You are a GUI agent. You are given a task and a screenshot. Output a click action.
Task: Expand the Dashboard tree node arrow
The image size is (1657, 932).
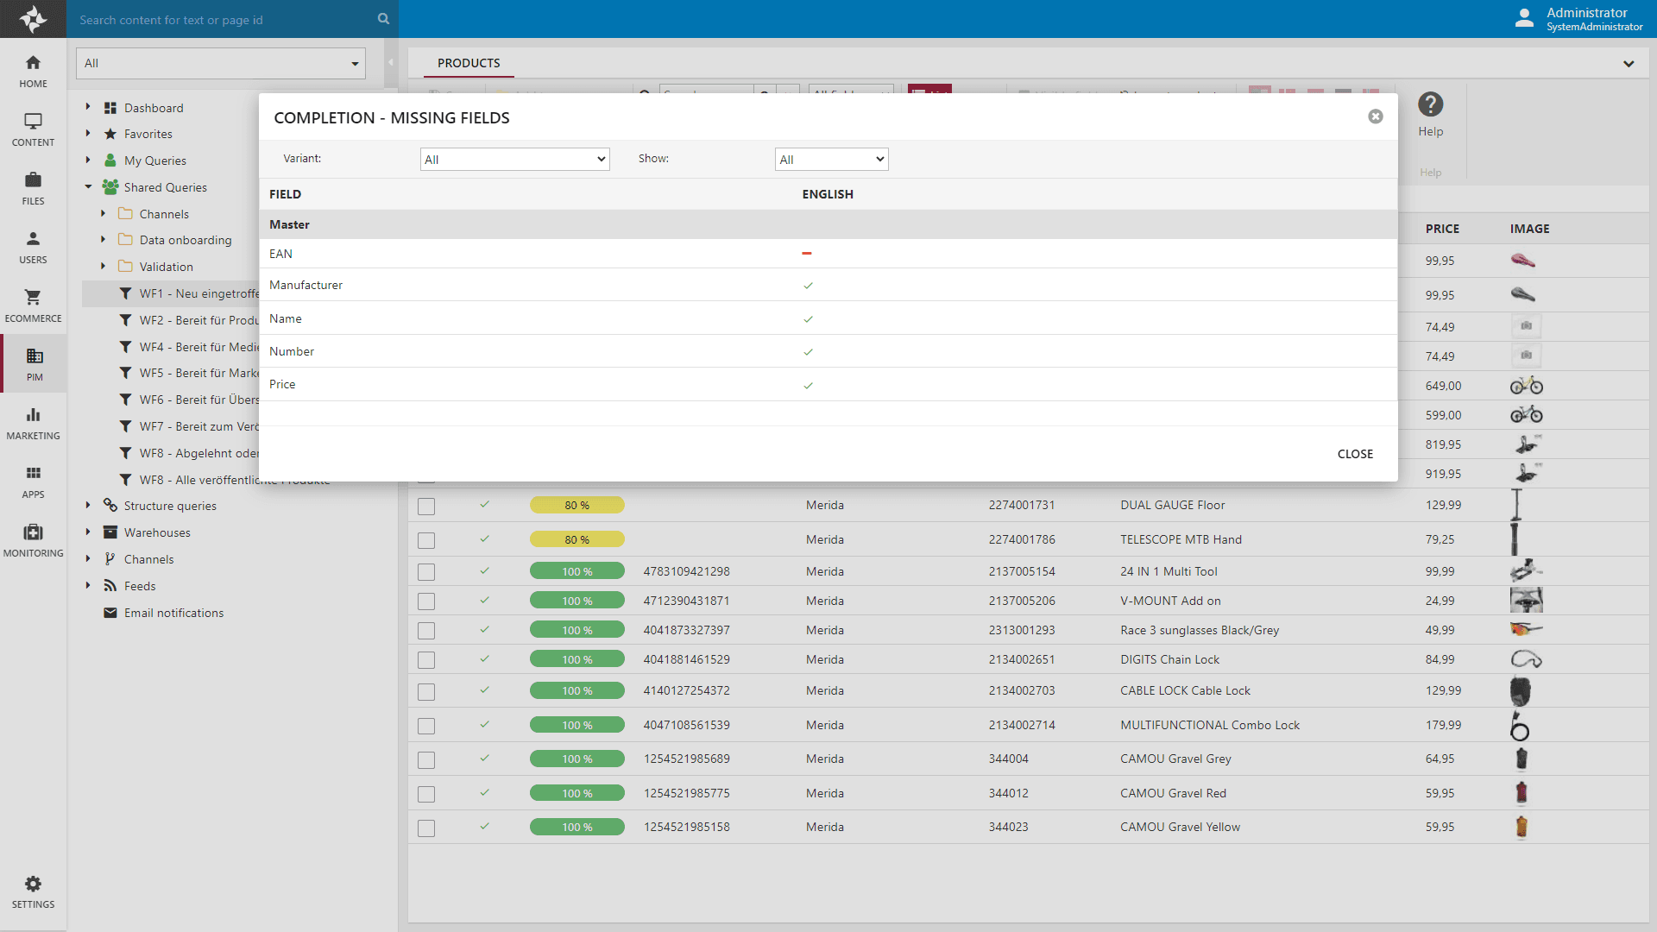(88, 107)
